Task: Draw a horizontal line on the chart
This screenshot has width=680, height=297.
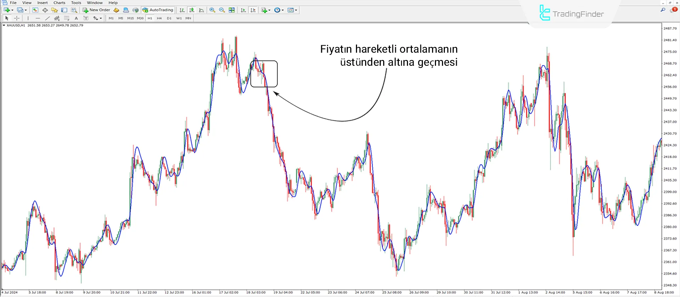Action: tap(38, 18)
